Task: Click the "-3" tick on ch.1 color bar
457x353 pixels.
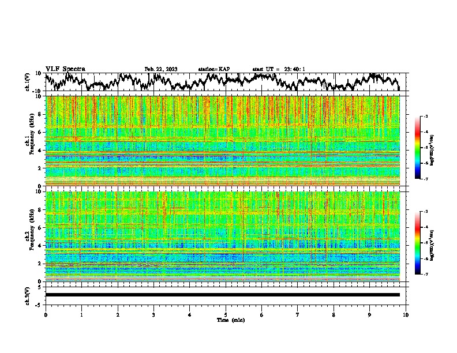Action: [x=426, y=116]
